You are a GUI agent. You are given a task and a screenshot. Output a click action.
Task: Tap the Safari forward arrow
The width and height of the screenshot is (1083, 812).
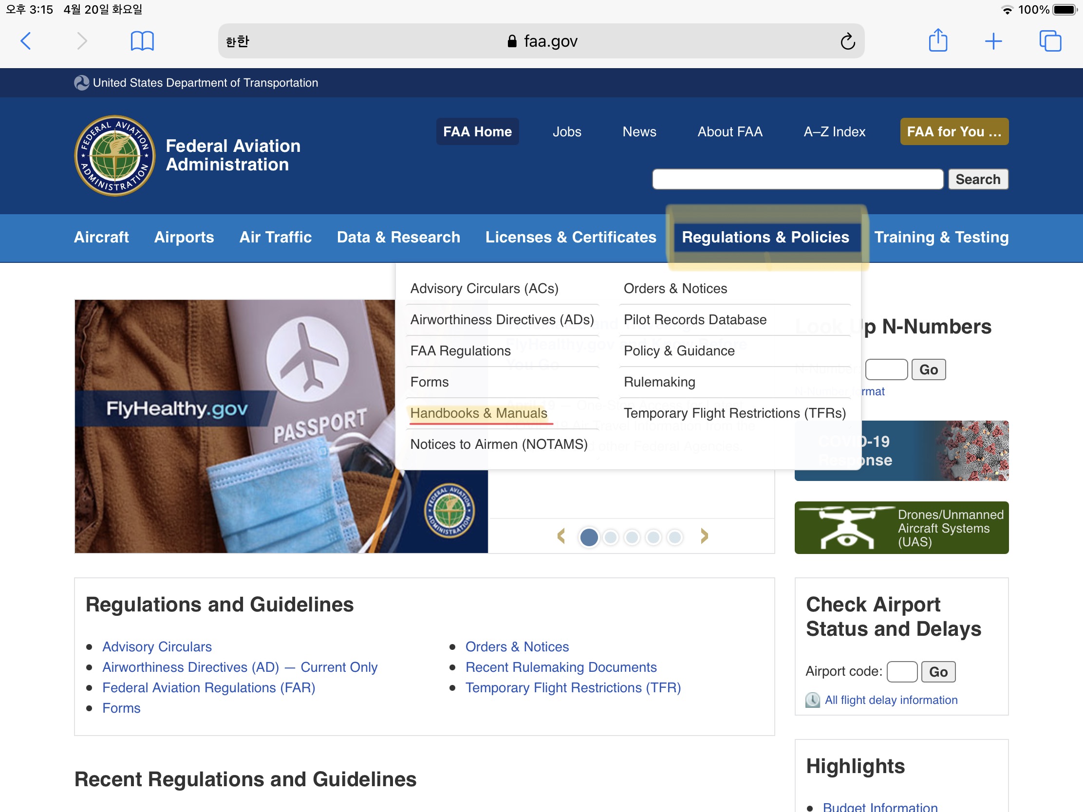82,41
